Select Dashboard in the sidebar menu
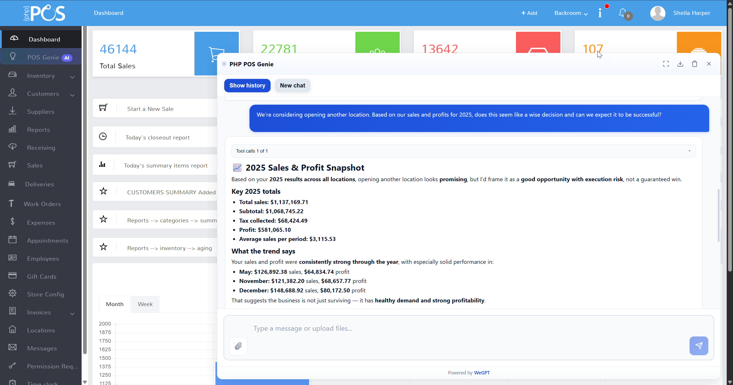Image resolution: width=733 pixels, height=385 pixels. (x=44, y=39)
